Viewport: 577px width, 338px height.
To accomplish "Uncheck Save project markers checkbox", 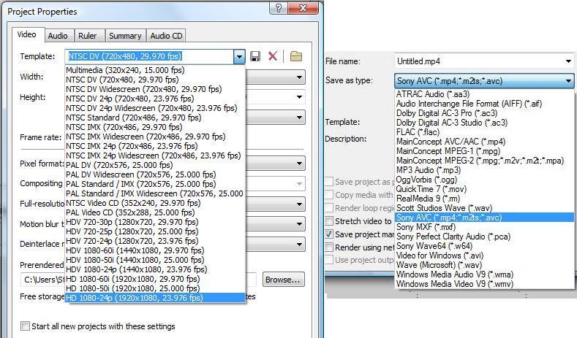I will pos(329,234).
